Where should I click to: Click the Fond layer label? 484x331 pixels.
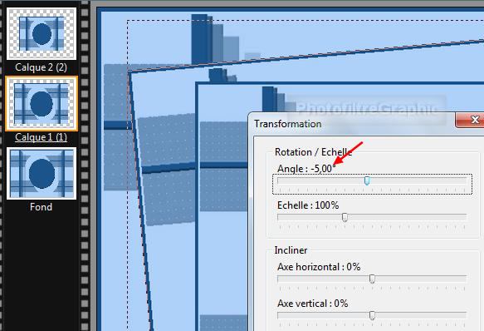pyautogui.click(x=41, y=206)
